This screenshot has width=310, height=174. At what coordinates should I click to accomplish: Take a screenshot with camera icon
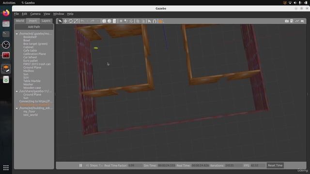pyautogui.click(x=287, y=21)
